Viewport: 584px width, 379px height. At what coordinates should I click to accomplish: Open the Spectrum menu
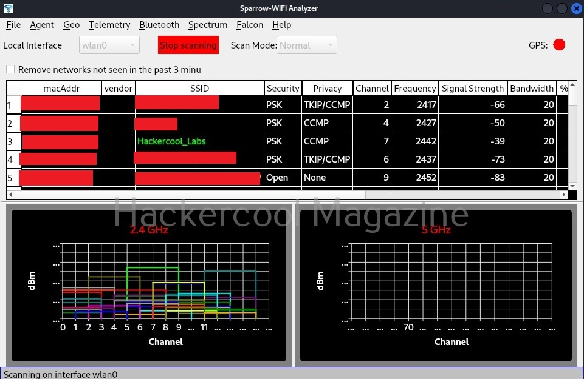pos(208,25)
